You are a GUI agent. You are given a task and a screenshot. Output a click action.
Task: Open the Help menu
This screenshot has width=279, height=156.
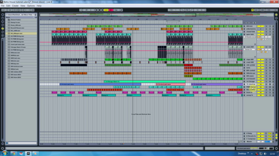pyautogui.click(x=39, y=6)
